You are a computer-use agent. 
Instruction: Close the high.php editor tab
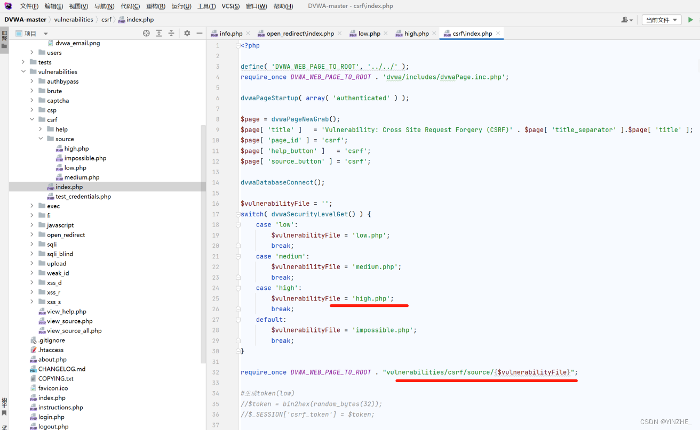click(x=434, y=33)
